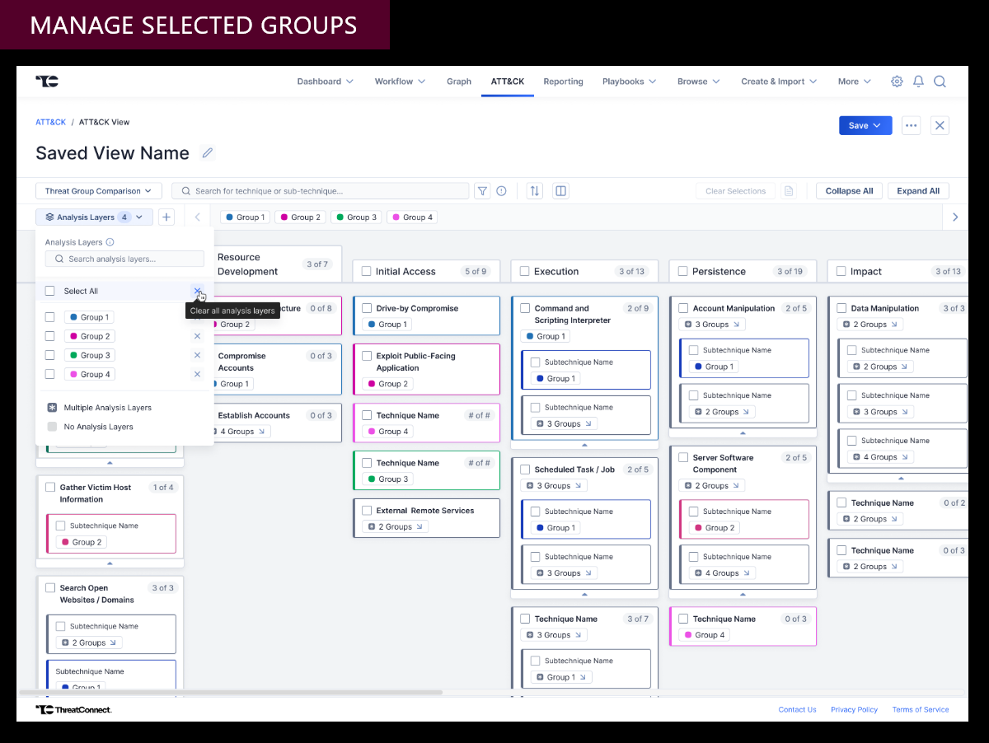This screenshot has width=989, height=743.
Task: Check the Select All checkbox
Action: tap(50, 291)
